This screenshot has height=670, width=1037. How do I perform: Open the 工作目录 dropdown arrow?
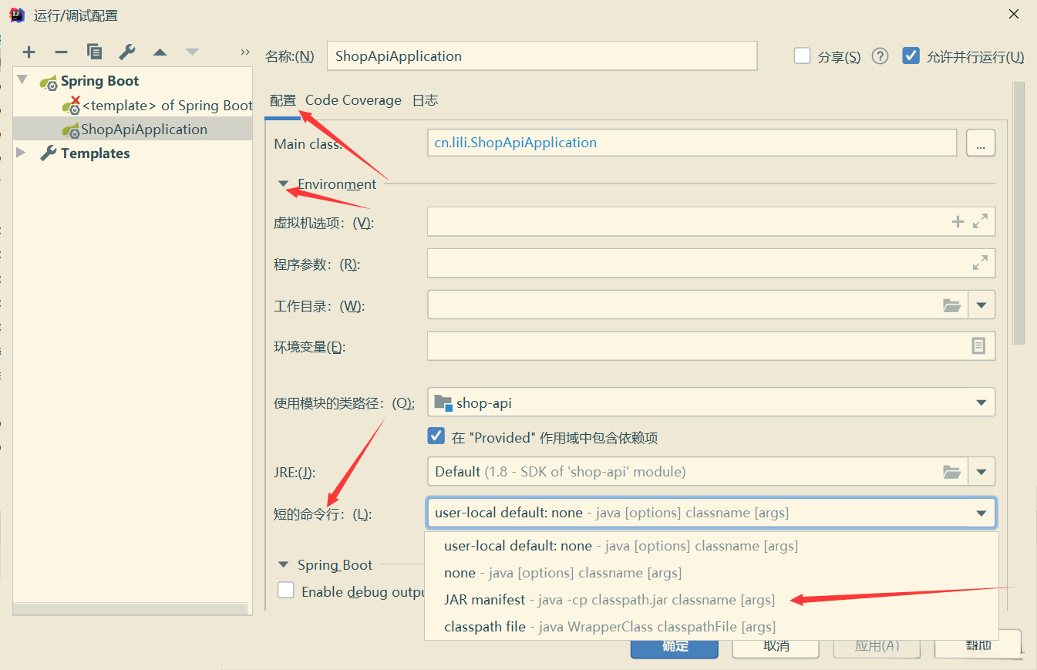pyautogui.click(x=981, y=305)
